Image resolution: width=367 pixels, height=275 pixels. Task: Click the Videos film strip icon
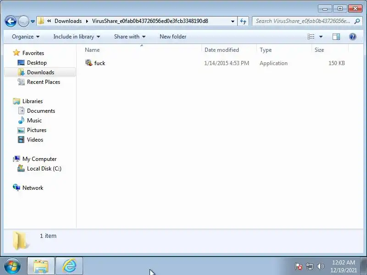21,140
